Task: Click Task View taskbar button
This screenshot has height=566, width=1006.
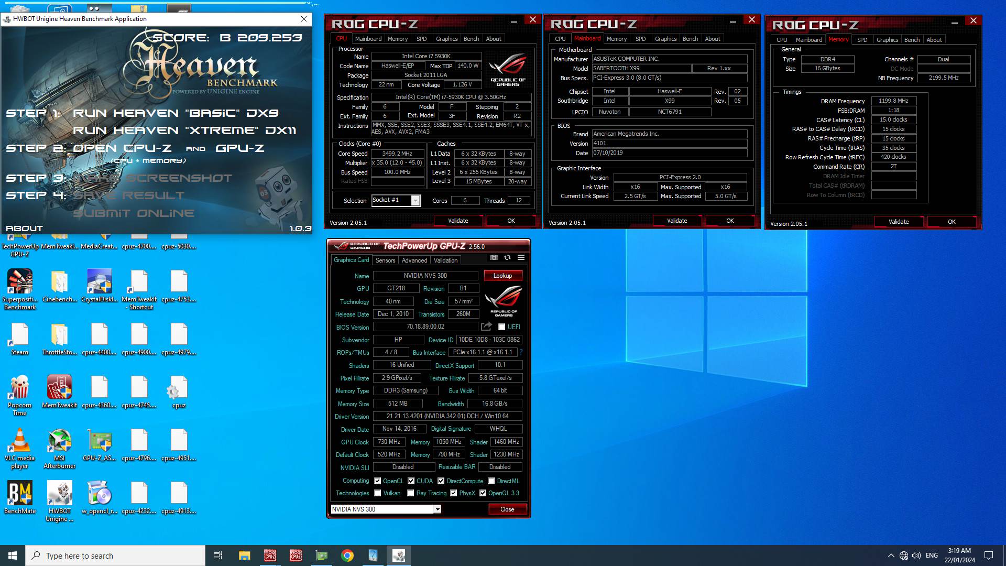Action: click(x=218, y=556)
